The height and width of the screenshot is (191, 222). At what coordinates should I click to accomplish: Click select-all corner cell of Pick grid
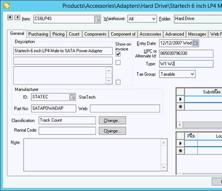[x=180, y=136]
